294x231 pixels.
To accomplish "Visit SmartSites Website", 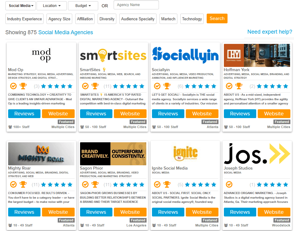I will pyautogui.click(x=130, y=114).
